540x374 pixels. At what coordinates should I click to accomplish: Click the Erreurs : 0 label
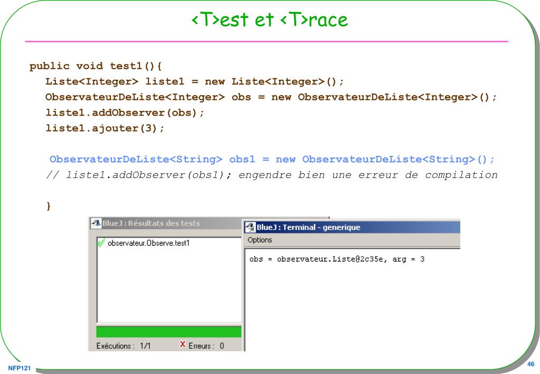(206, 345)
